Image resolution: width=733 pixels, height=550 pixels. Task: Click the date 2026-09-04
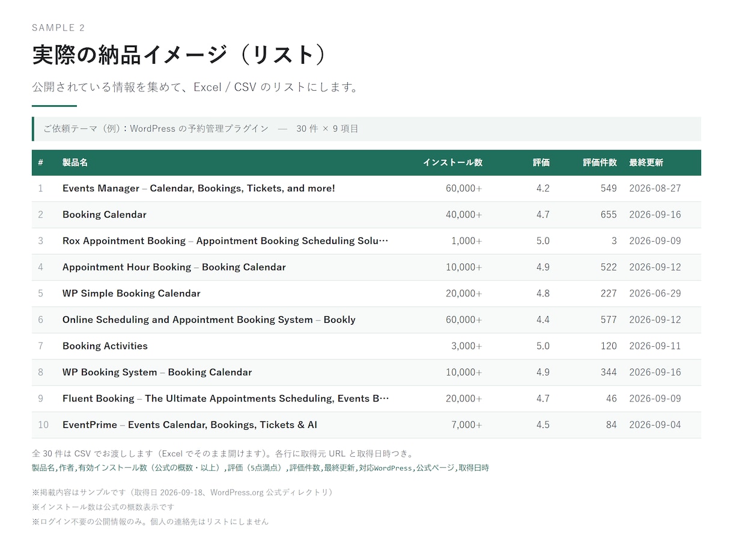[655, 425]
